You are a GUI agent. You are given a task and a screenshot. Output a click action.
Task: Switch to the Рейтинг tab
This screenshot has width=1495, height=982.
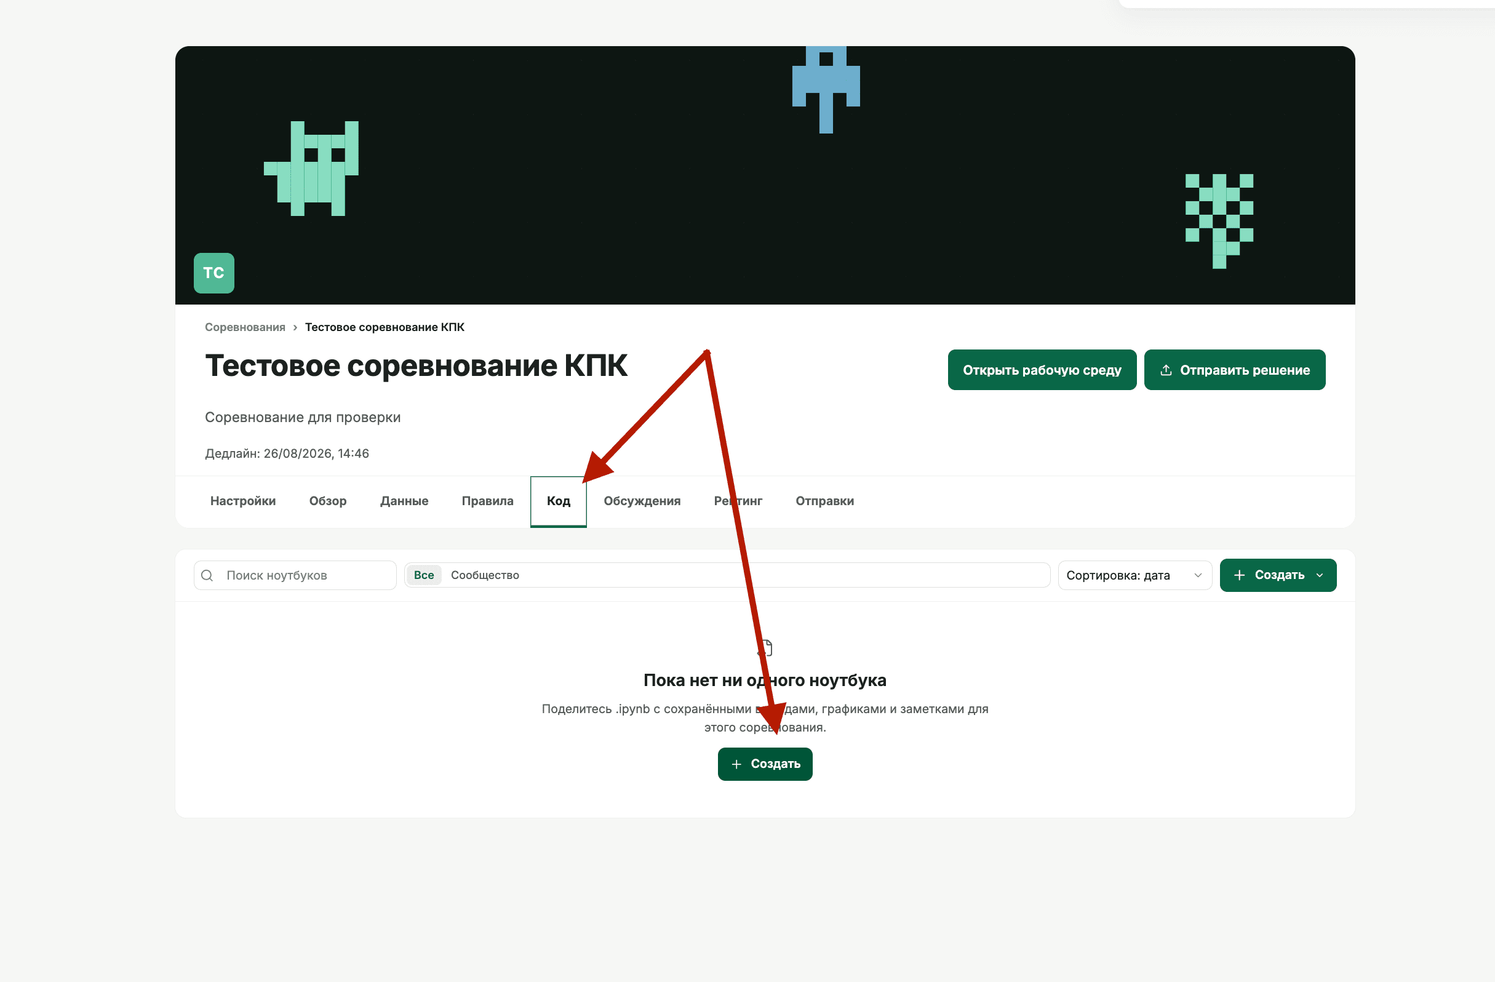point(738,501)
